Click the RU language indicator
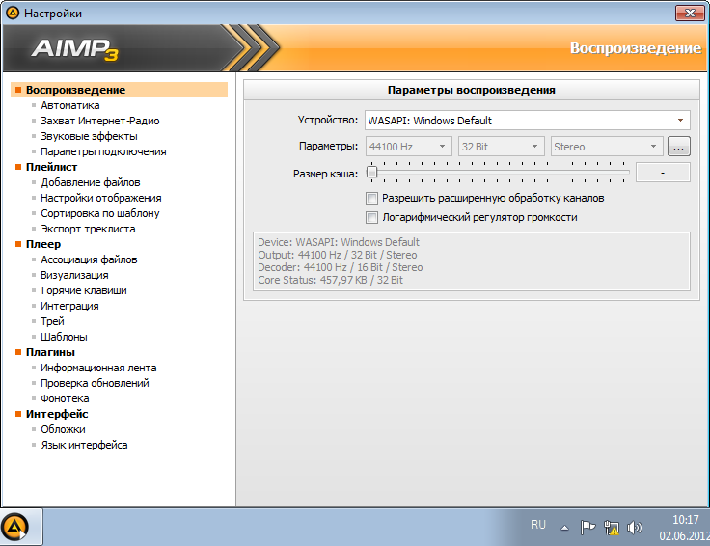 pos(538,525)
